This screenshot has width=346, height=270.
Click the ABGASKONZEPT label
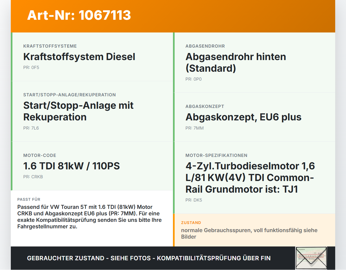[205, 107]
